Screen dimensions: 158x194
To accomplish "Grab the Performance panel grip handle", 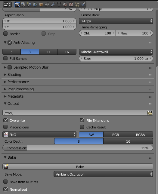I will click(x=151, y=82).
